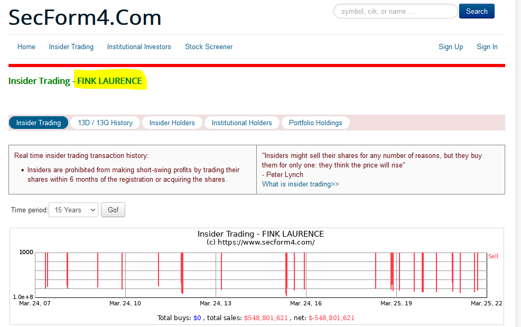Click the Peter Lynch attribution text
The height and width of the screenshot is (327, 521).
(x=283, y=174)
